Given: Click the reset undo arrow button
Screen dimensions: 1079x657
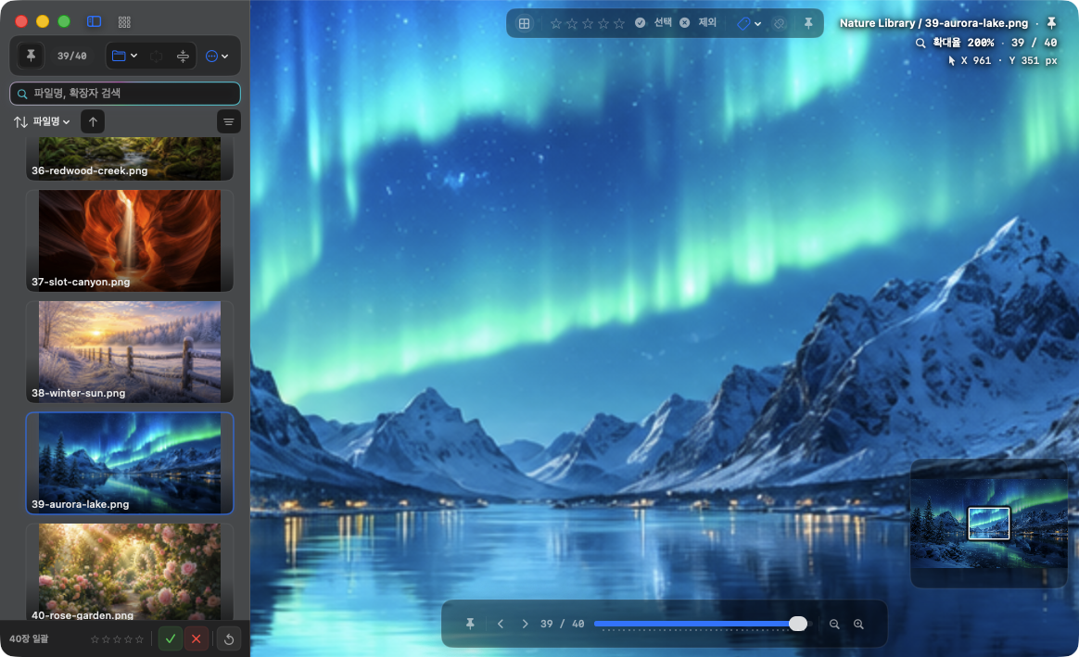Looking at the screenshot, I should (x=229, y=639).
